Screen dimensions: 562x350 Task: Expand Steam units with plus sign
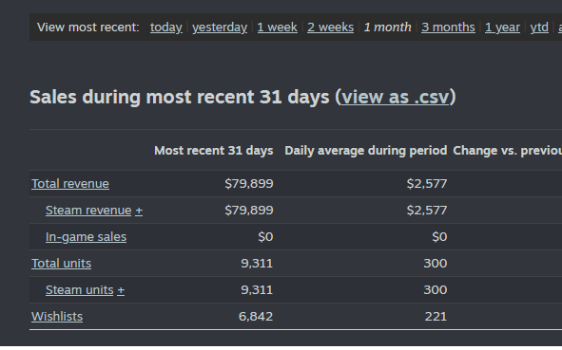pyautogui.click(x=121, y=290)
